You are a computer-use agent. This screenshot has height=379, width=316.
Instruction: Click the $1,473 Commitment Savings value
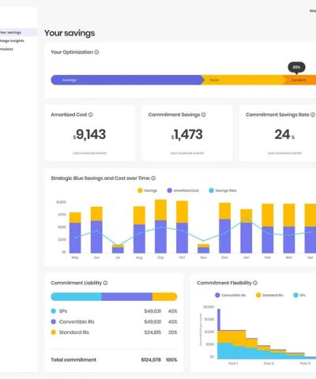click(x=187, y=134)
